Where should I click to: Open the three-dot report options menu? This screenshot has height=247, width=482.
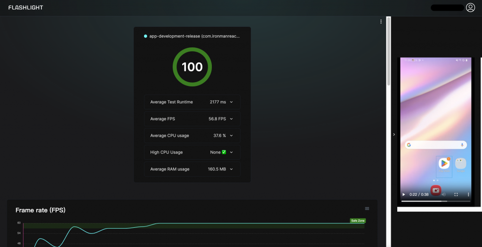(381, 22)
